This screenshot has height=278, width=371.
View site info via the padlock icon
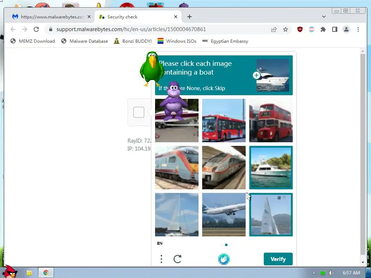coord(50,29)
